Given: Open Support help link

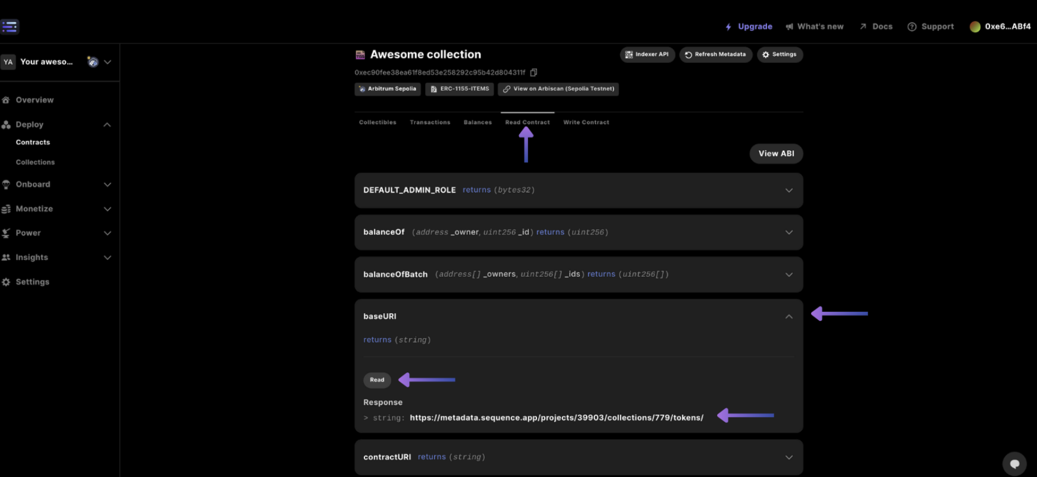Looking at the screenshot, I should click(x=930, y=27).
